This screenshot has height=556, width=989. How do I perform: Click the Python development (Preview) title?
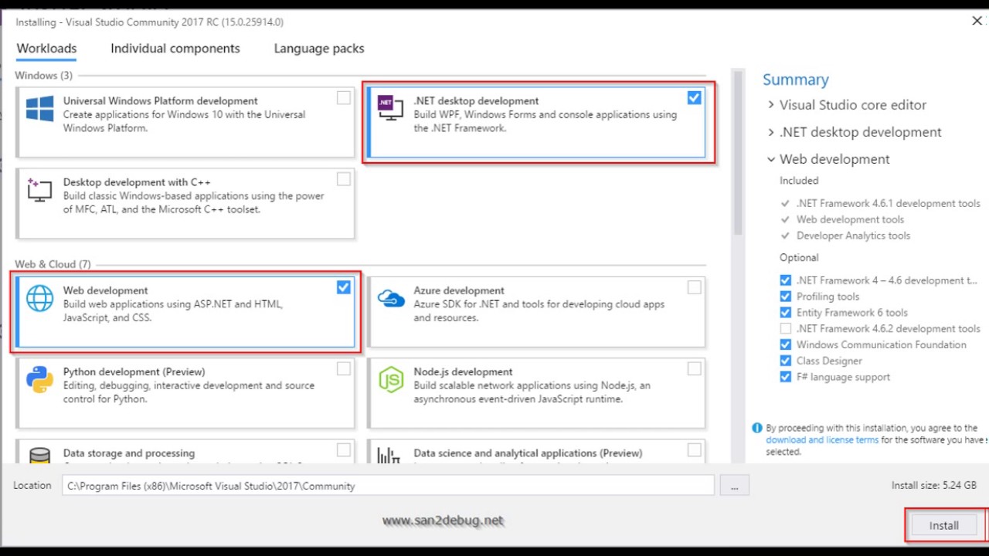[134, 371]
